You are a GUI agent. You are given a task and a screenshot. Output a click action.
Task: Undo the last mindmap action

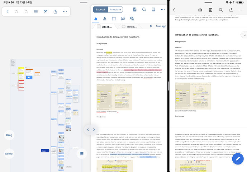tap(16, 11)
